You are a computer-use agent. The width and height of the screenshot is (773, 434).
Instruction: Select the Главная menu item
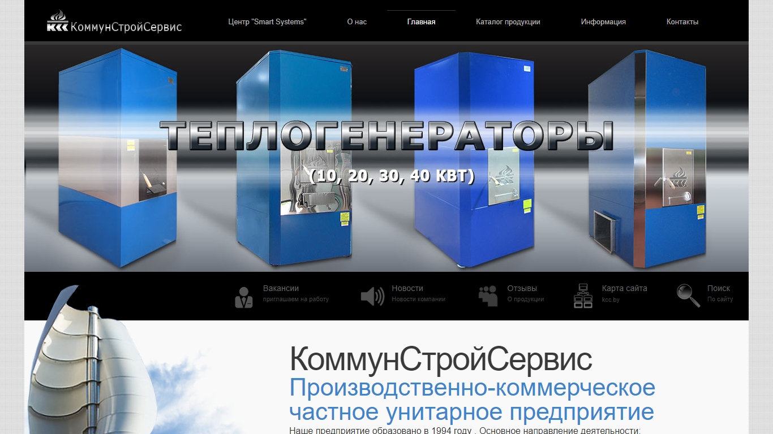pos(421,22)
